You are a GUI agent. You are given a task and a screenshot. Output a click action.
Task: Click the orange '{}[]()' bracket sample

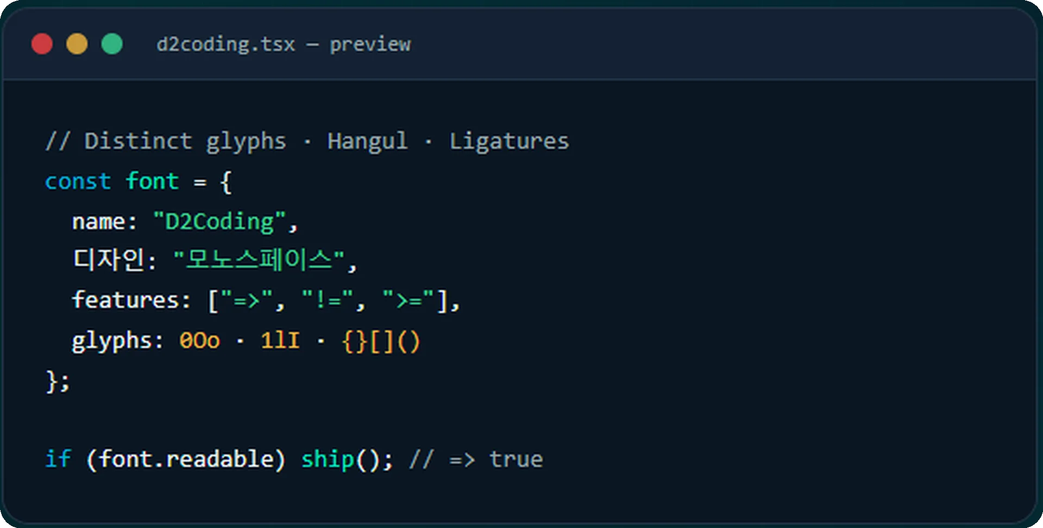(381, 342)
